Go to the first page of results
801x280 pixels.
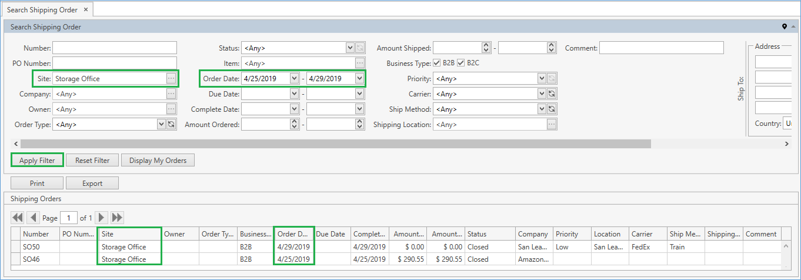[18, 218]
